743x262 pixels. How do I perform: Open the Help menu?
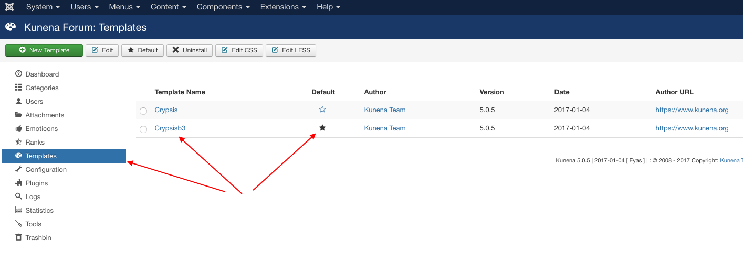328,7
